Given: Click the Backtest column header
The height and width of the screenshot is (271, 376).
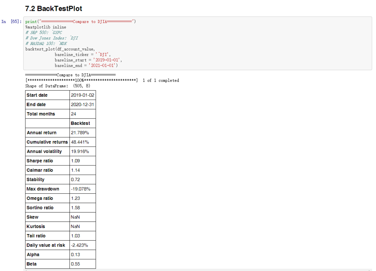Looking at the screenshot, I should pyautogui.click(x=83, y=123).
